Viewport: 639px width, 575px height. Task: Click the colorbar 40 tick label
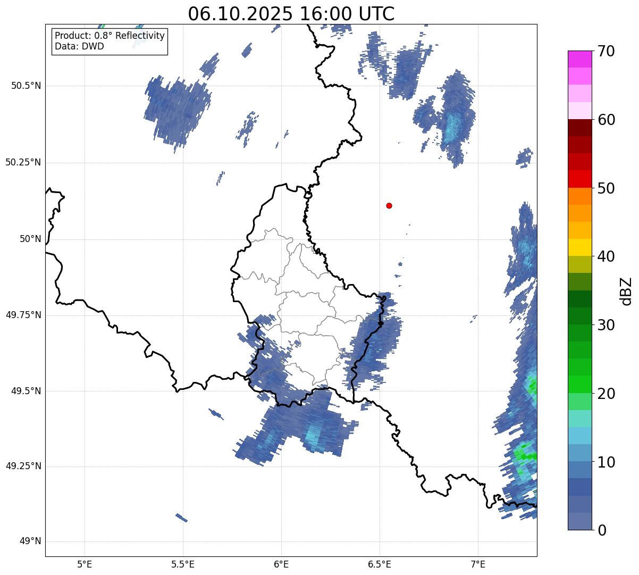pyautogui.click(x=606, y=257)
